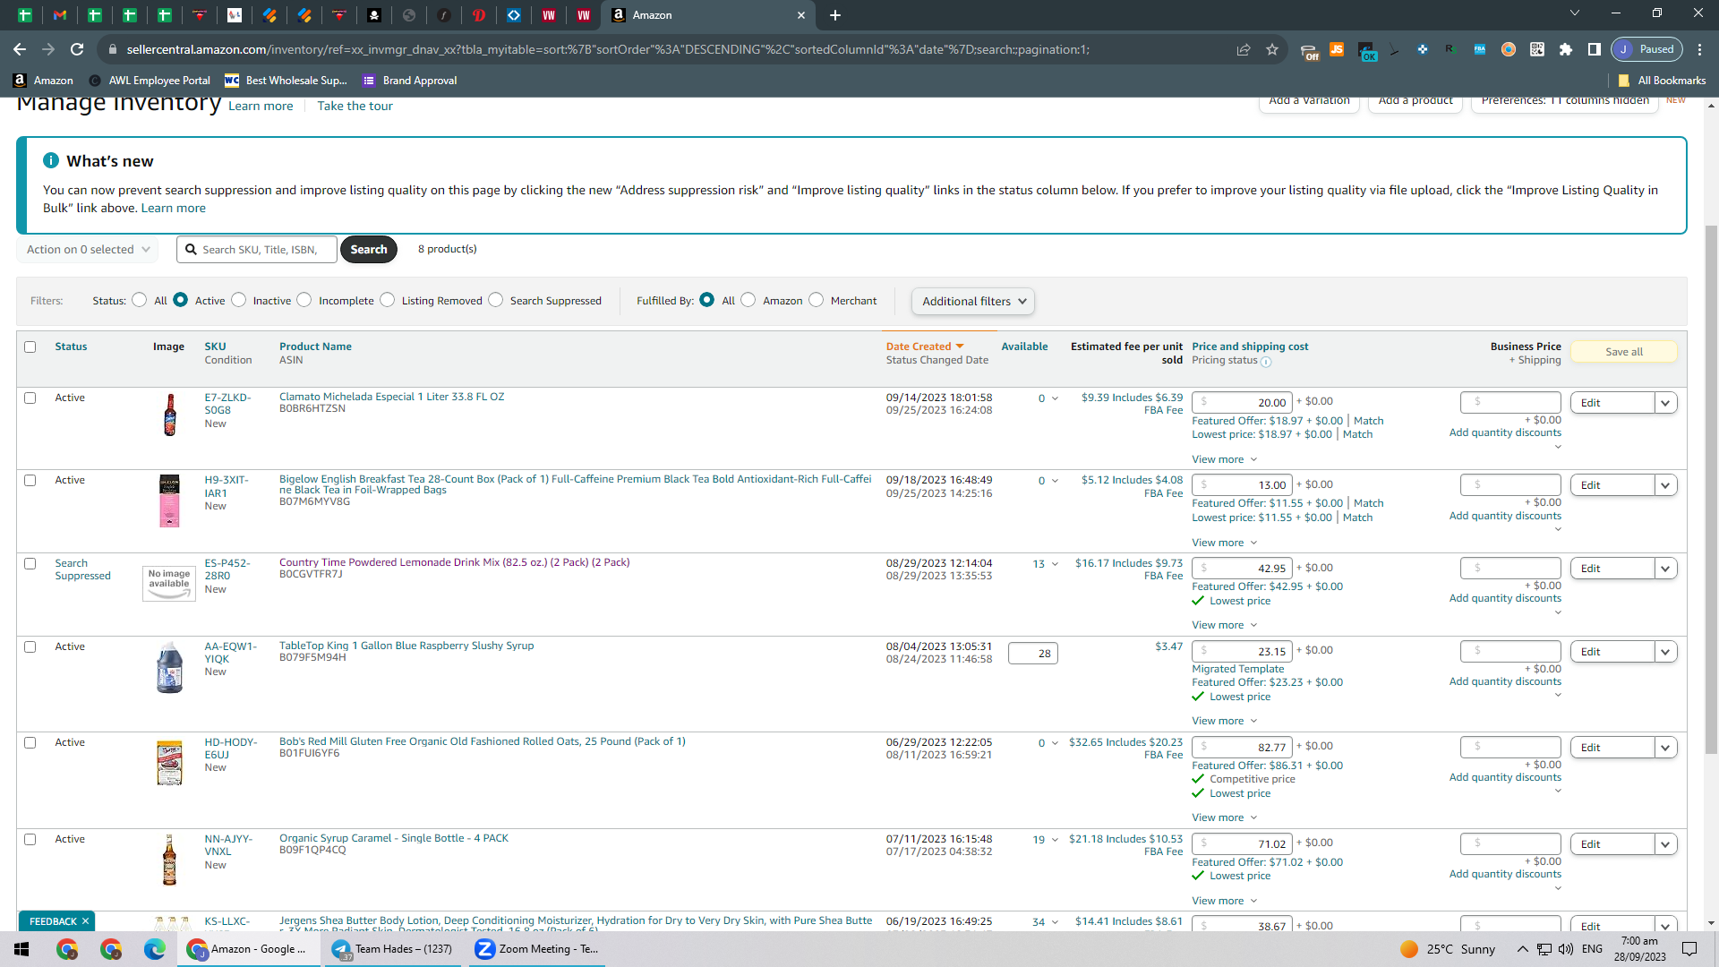Screen dimensions: 1719x967
Task: Open the Windows notification center icon
Action: 1689,949
